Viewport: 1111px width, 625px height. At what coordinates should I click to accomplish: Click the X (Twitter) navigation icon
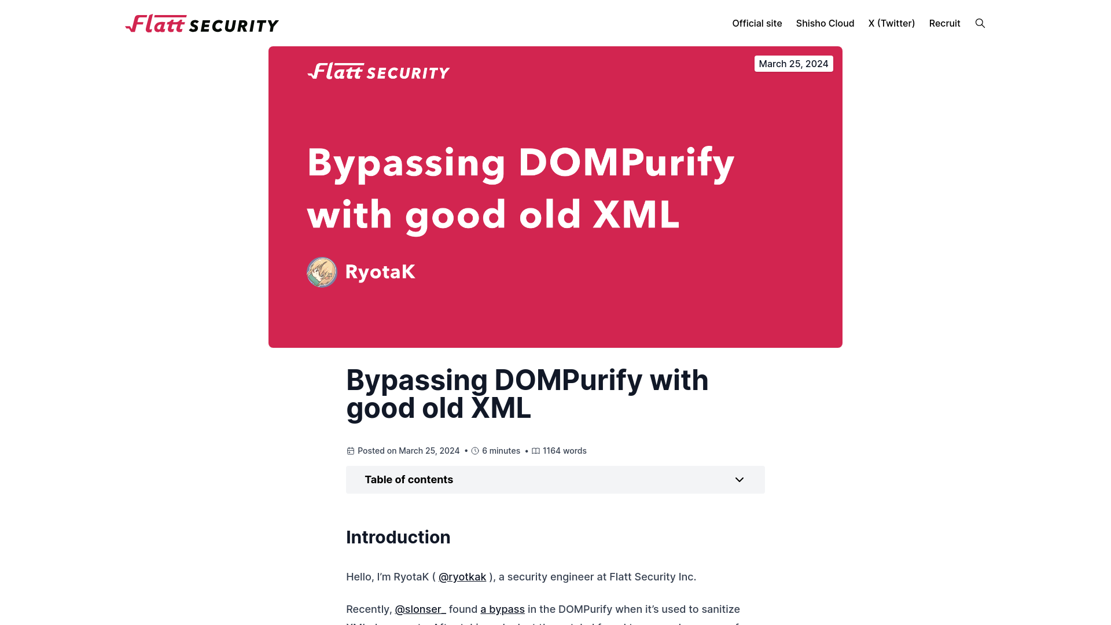coord(891,23)
